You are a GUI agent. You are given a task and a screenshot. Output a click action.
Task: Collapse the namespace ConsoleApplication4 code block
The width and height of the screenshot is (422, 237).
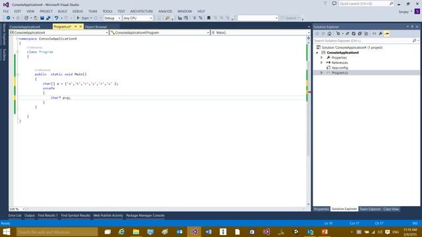click(x=17, y=39)
